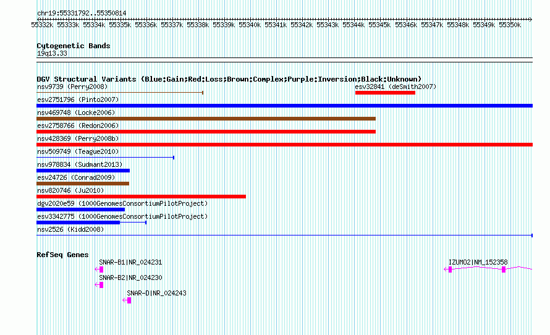Screen dimensions: 550x335
Task: Click the 19q13.33 band label
Action: [x=52, y=54]
